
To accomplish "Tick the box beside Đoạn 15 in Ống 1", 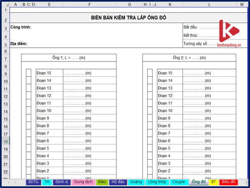I will pos(28,73).
